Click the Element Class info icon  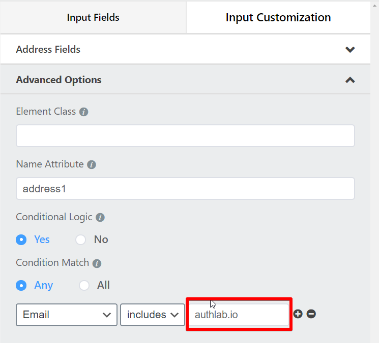pyautogui.click(x=84, y=112)
